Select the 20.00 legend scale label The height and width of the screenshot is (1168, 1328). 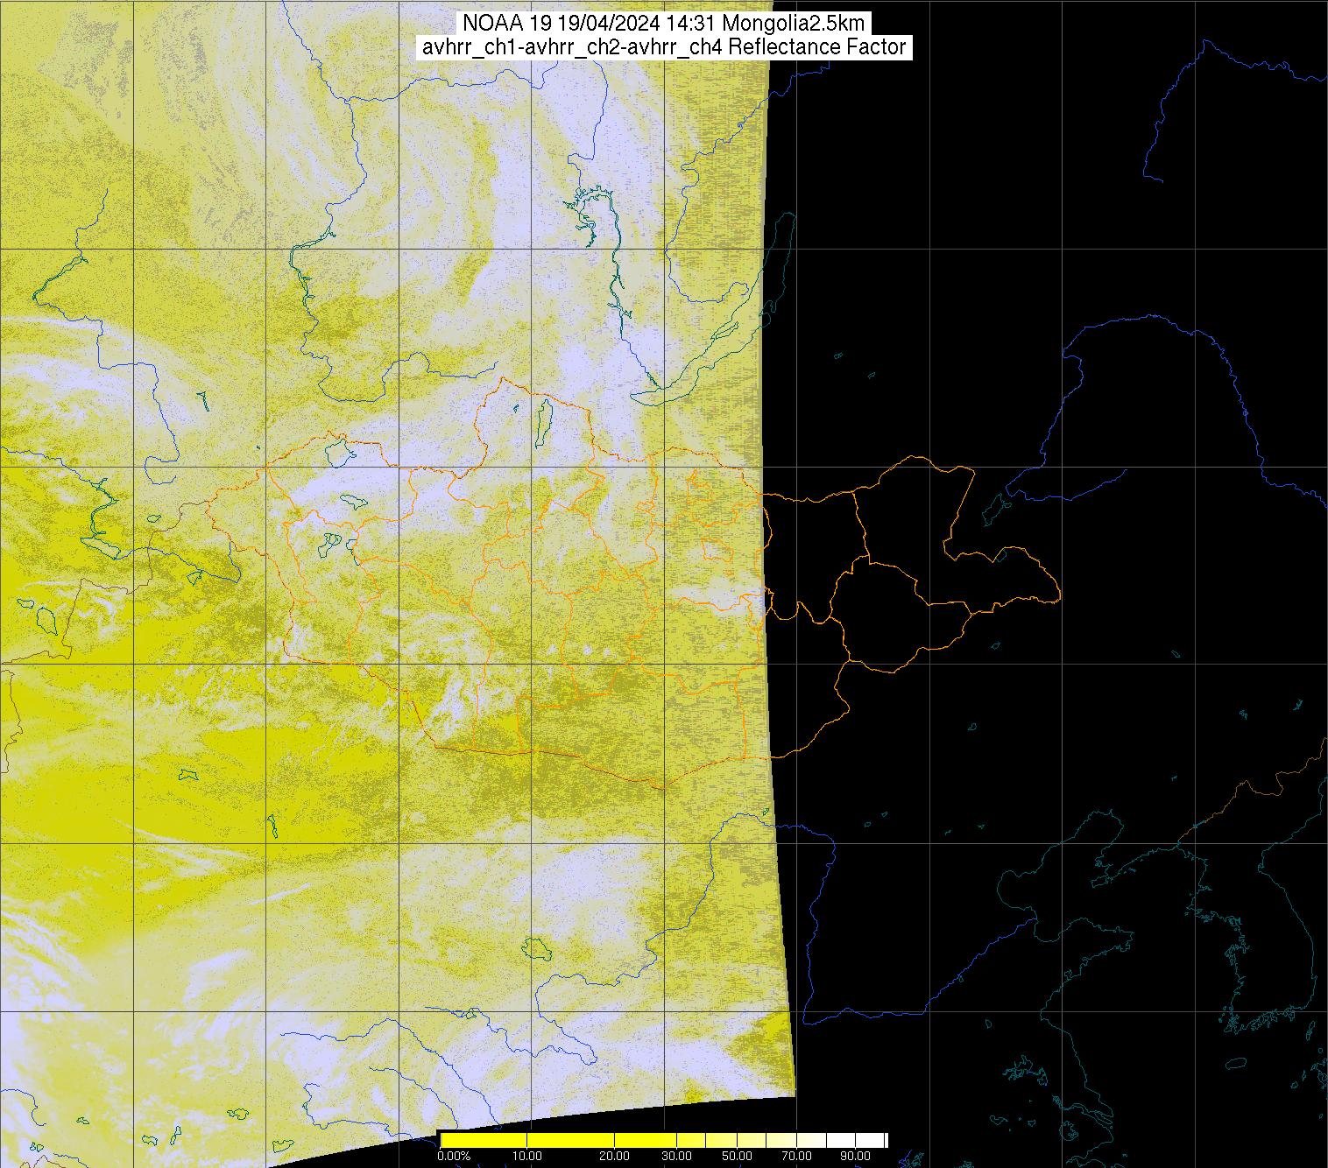click(613, 1157)
